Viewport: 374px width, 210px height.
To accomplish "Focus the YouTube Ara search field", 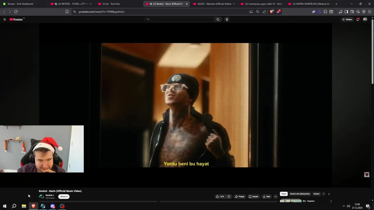I will coord(179,19).
